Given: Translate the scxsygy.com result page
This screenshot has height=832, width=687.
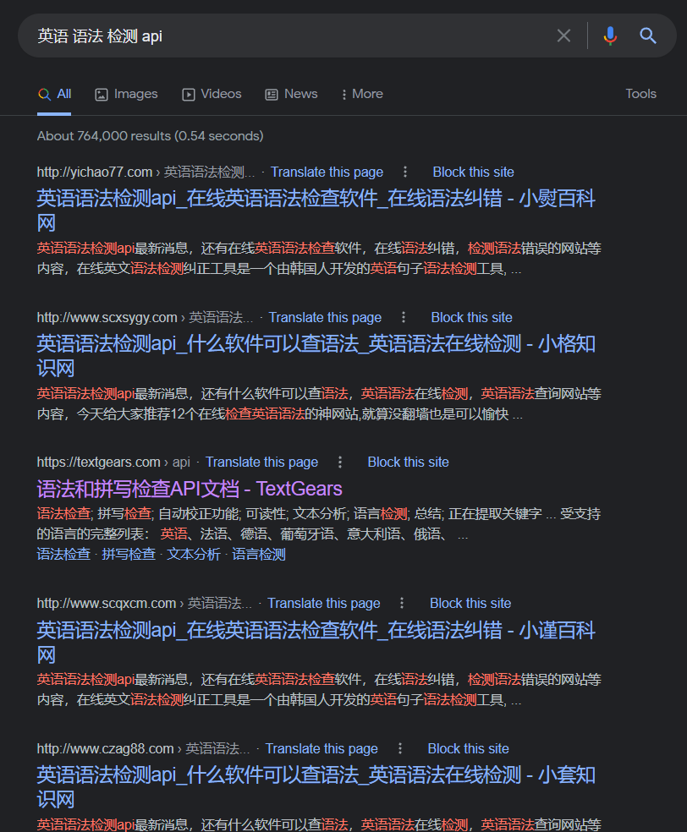Looking at the screenshot, I should point(325,317).
